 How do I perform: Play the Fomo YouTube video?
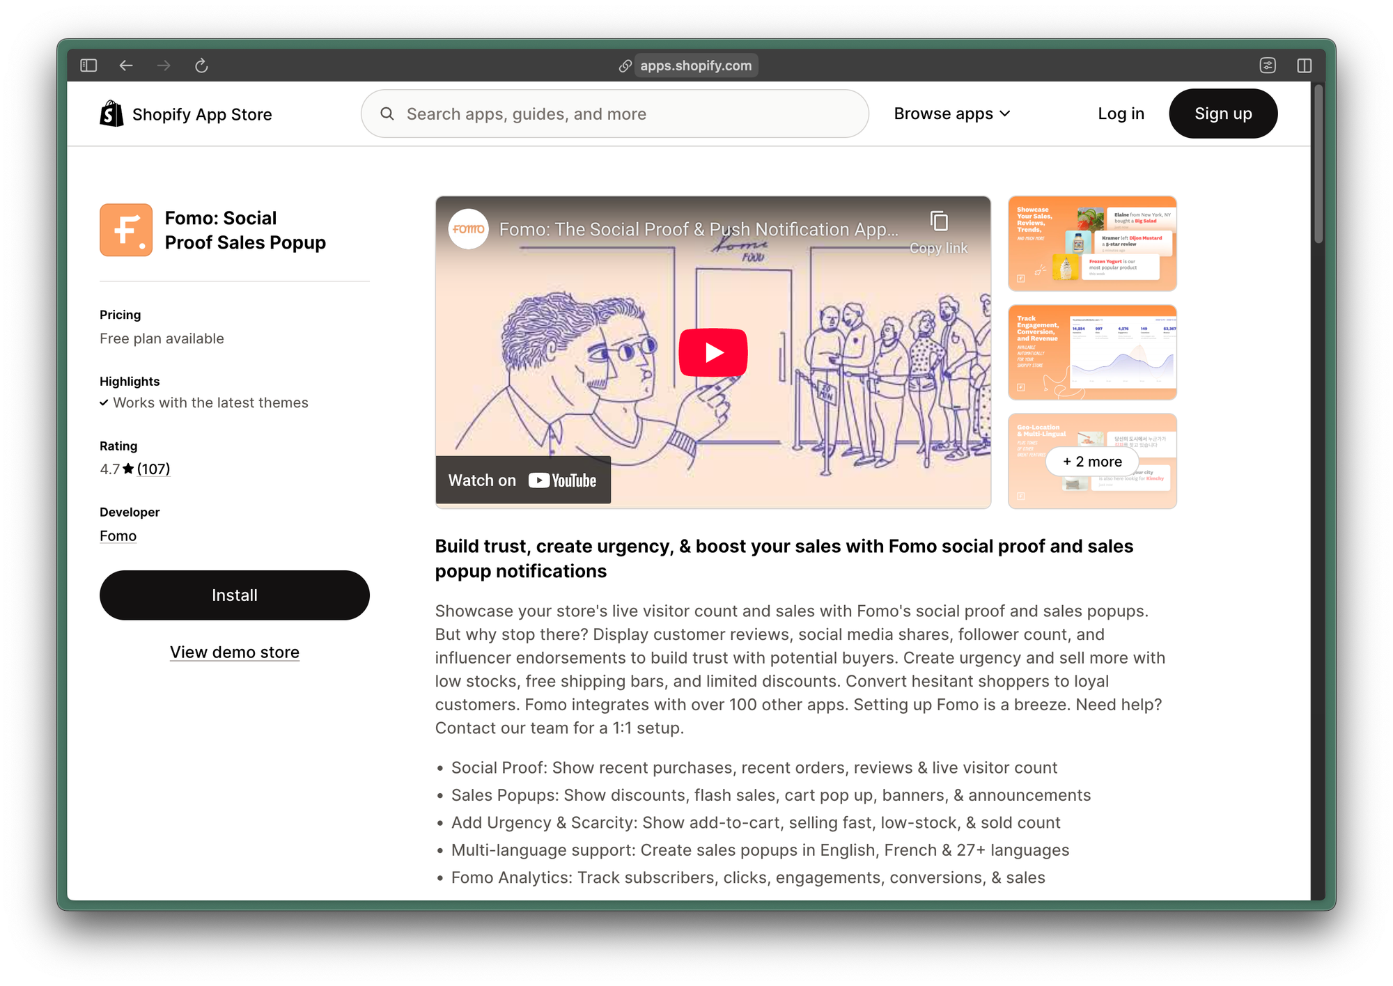point(713,352)
